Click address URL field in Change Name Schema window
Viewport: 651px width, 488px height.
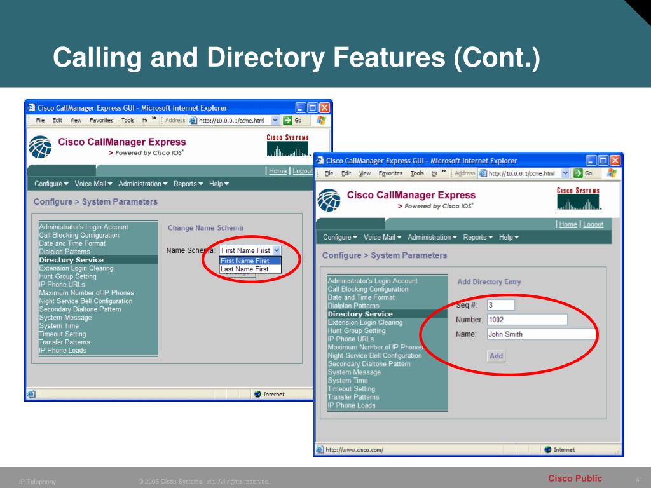pyautogui.click(x=234, y=120)
